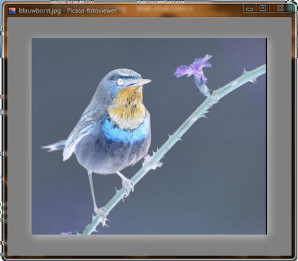The height and width of the screenshot is (261, 298).
Task: Click the gray margin above the photo
Action: (149, 28)
